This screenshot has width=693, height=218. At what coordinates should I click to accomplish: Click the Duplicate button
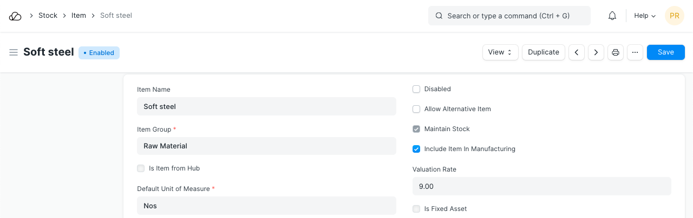tap(544, 52)
